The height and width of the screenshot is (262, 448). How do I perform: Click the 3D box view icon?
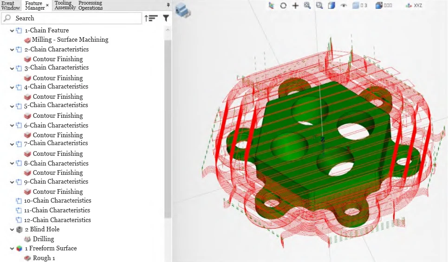(331, 6)
